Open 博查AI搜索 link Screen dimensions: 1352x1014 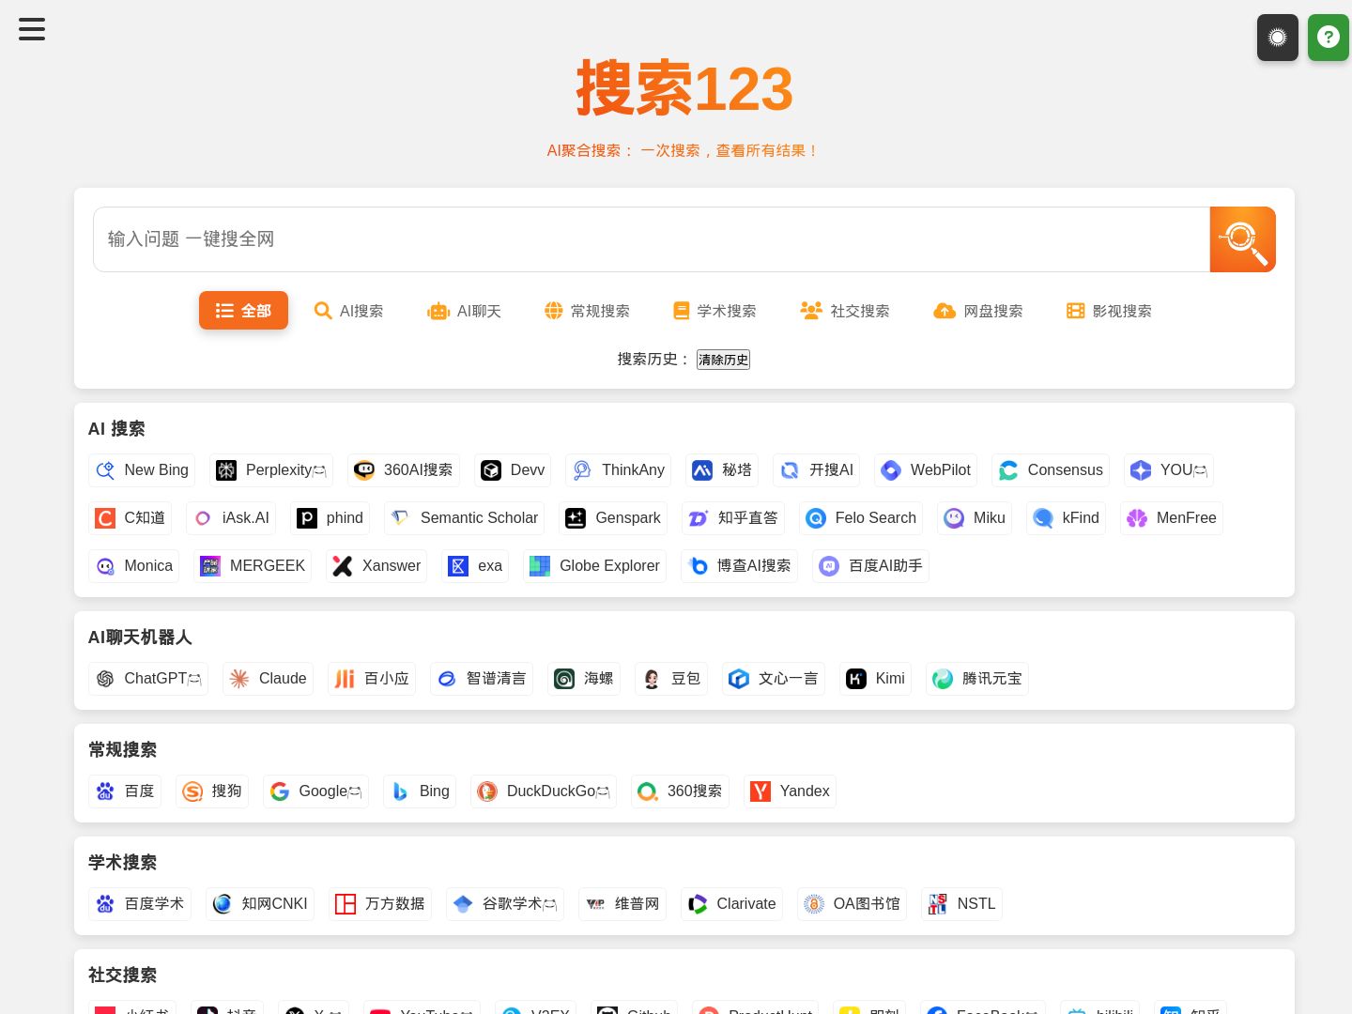point(739,566)
